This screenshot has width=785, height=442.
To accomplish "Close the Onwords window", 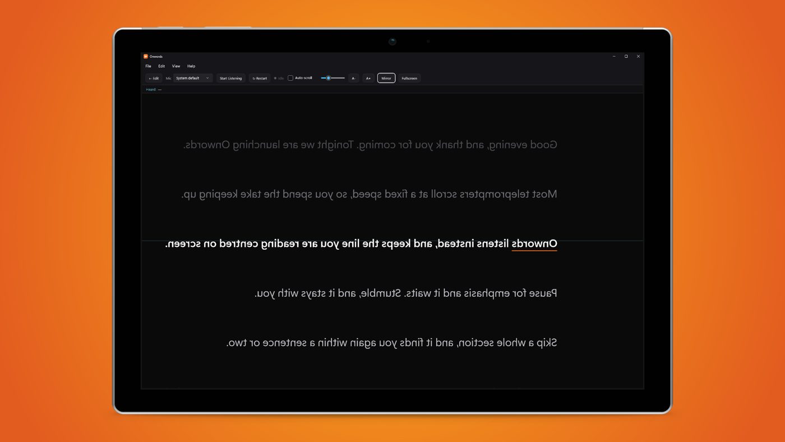I will (638, 56).
